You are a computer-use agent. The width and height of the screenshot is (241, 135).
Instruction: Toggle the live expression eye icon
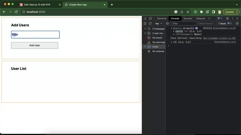click(167, 24)
